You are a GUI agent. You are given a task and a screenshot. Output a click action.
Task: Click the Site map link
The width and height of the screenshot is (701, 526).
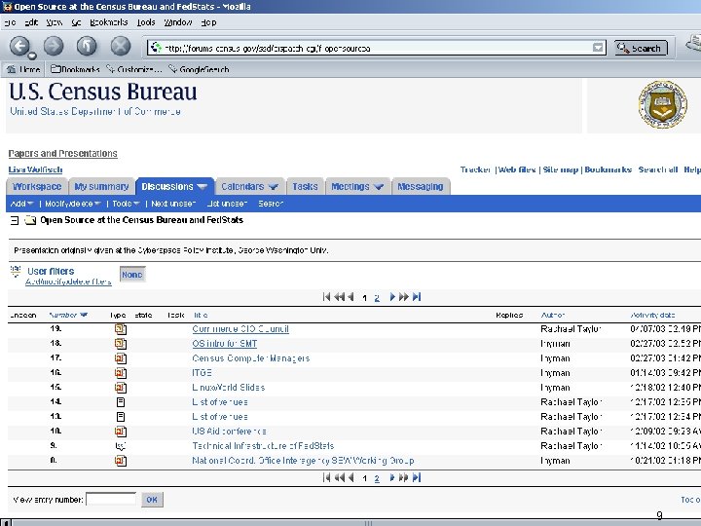[561, 169]
